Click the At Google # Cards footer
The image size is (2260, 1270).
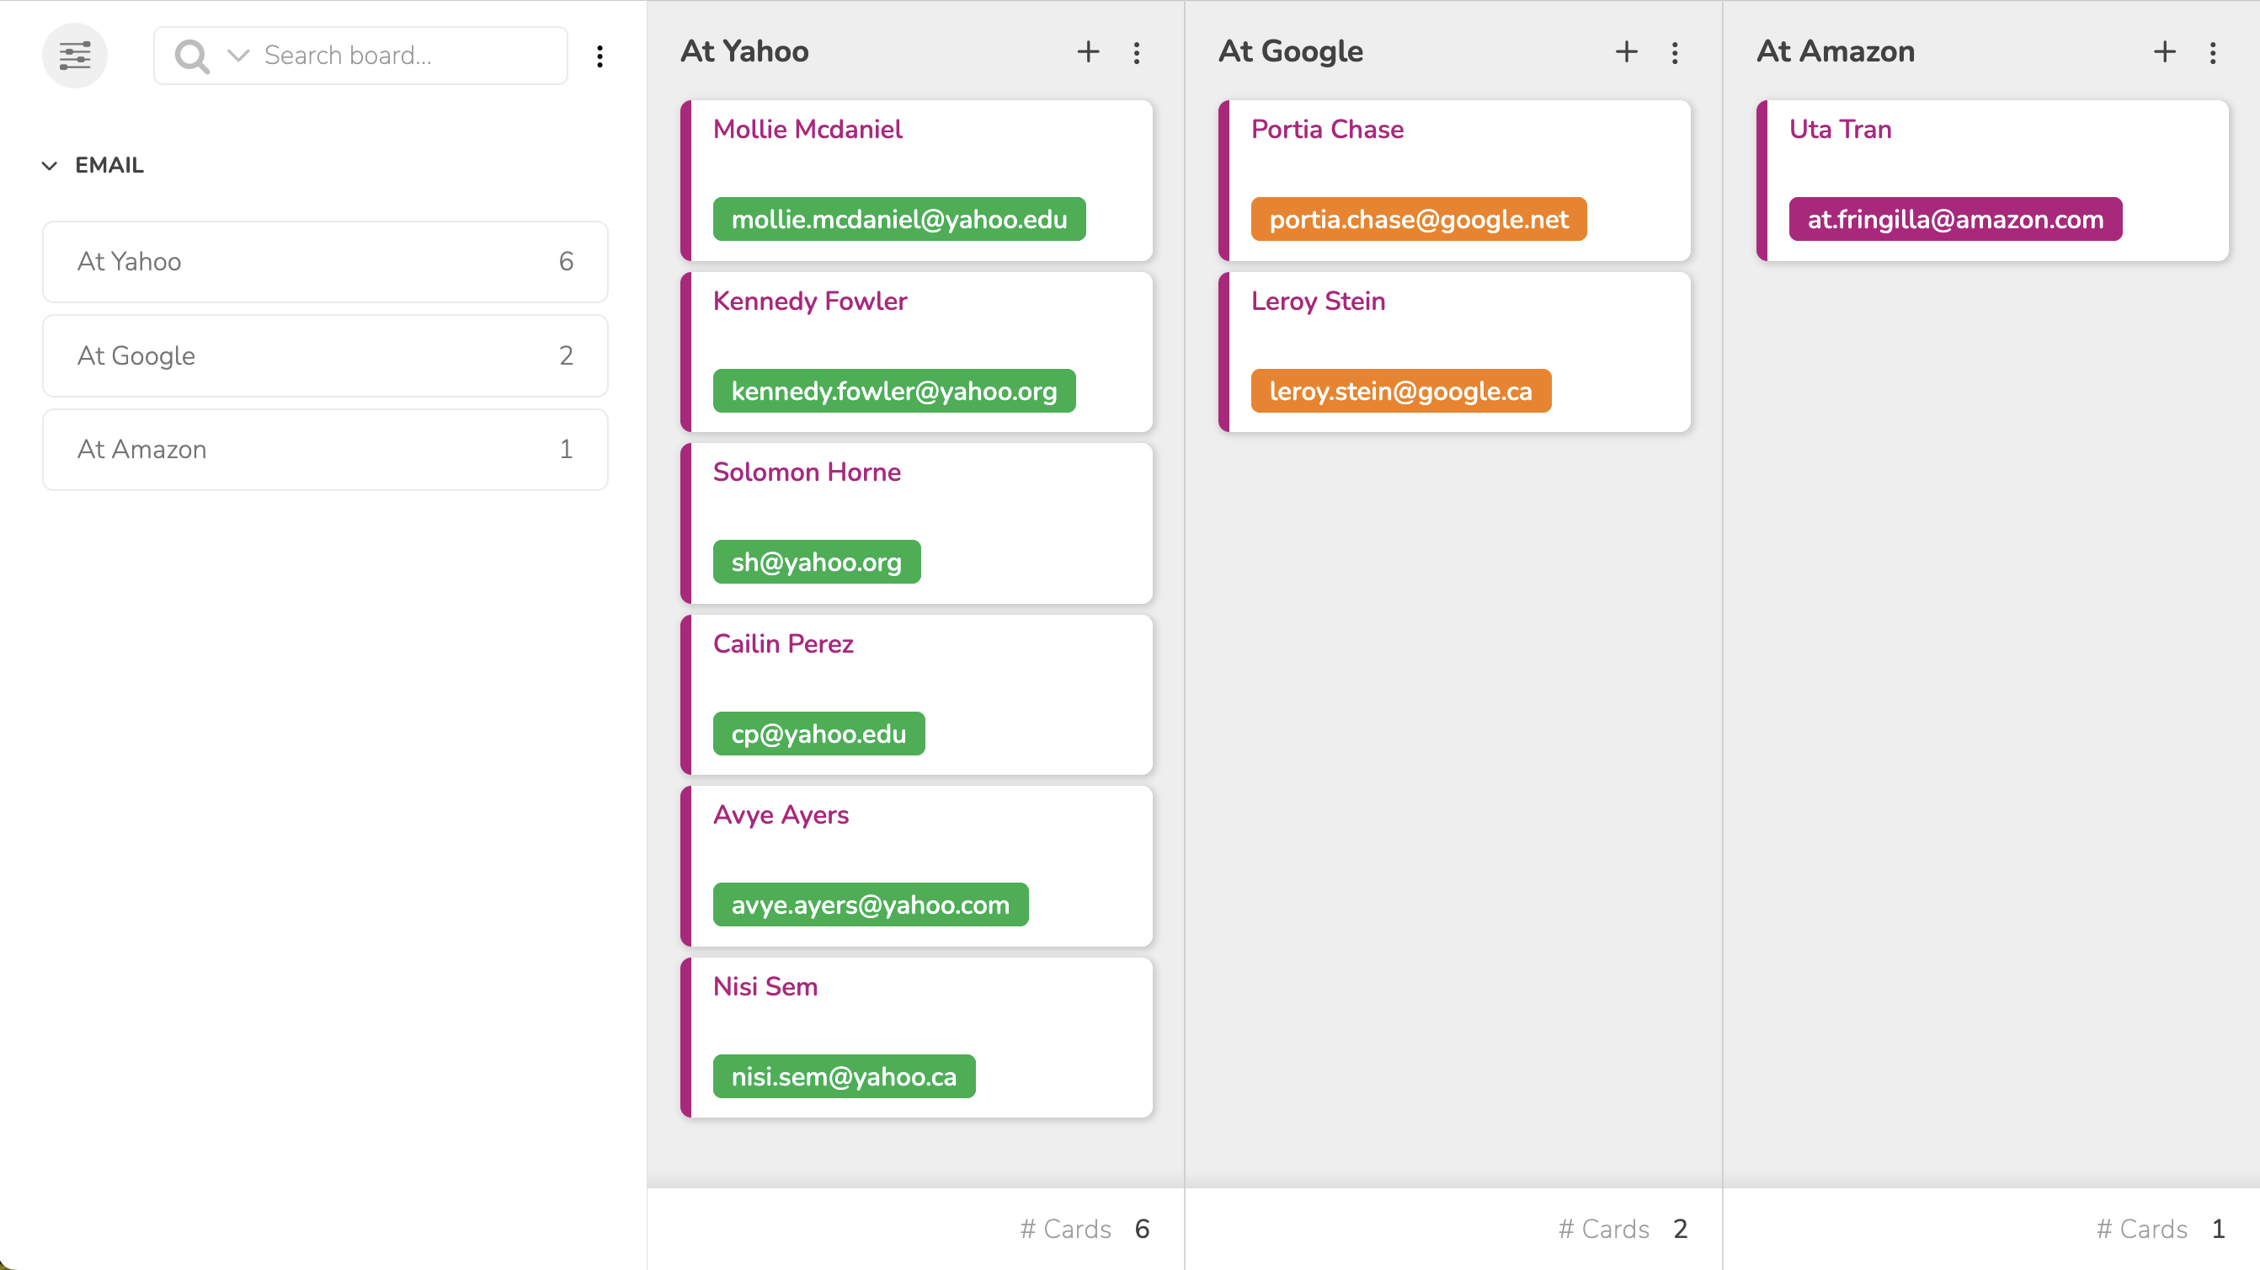coord(1623,1229)
